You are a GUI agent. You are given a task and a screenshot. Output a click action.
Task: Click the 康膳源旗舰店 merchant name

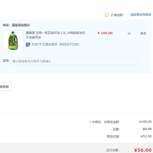click(21, 25)
